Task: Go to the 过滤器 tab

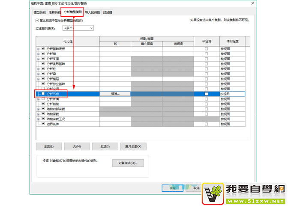Action: (x=108, y=13)
